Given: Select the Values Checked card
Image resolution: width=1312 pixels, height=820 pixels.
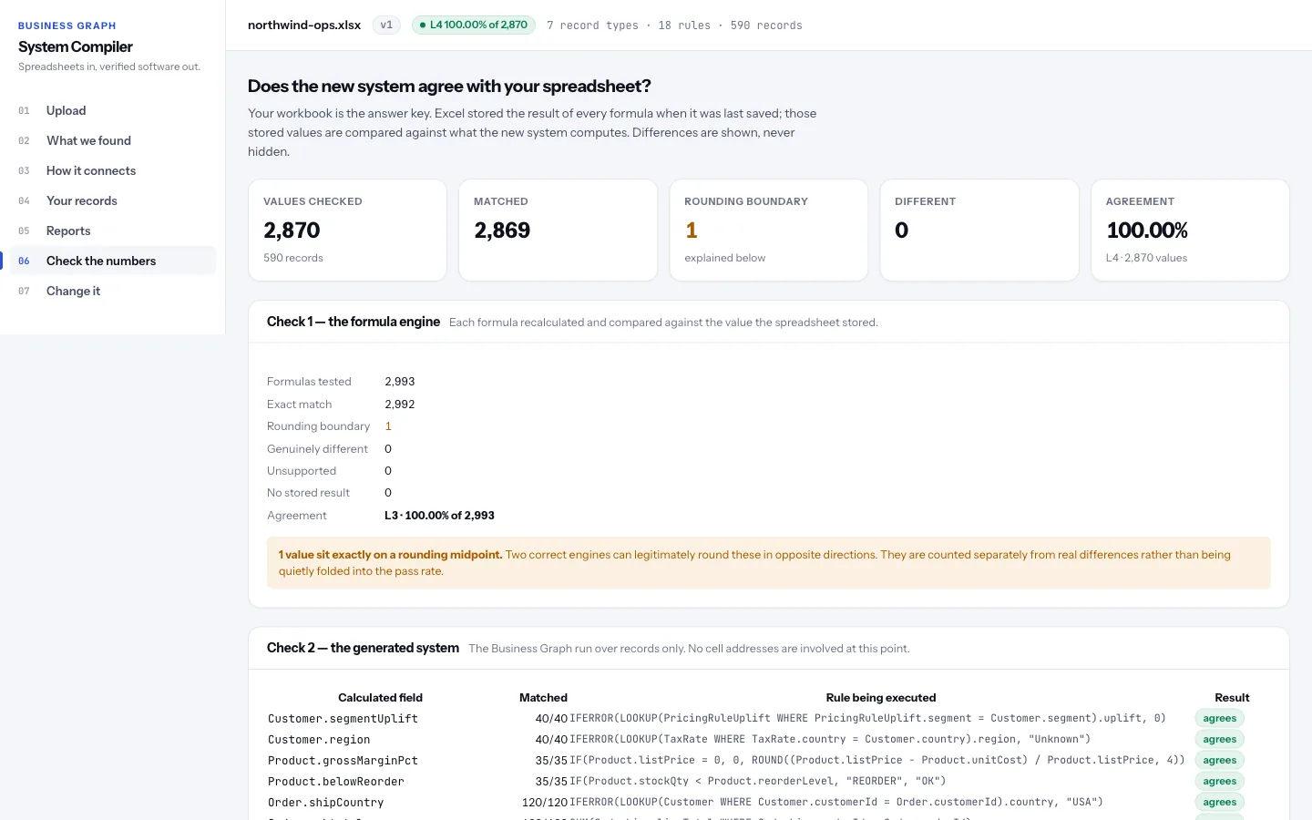Looking at the screenshot, I should pos(347,230).
